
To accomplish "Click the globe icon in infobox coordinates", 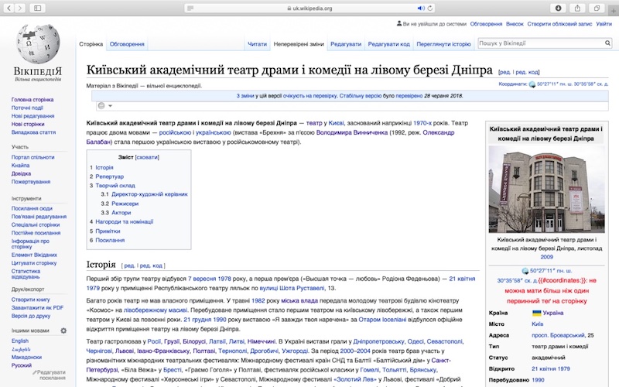I will tap(525, 271).
